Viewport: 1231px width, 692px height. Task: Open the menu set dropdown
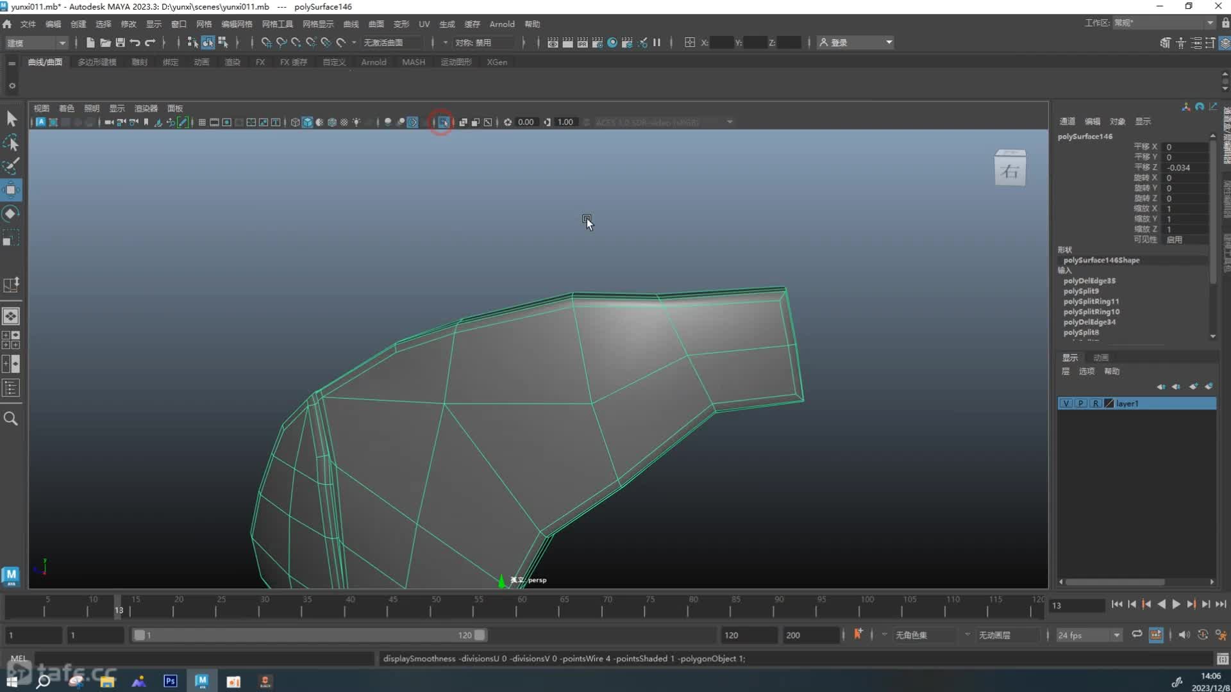tap(36, 43)
